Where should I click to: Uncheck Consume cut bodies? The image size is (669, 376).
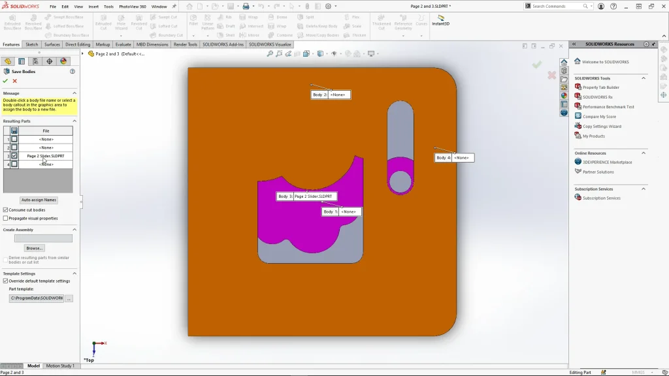(x=6, y=210)
